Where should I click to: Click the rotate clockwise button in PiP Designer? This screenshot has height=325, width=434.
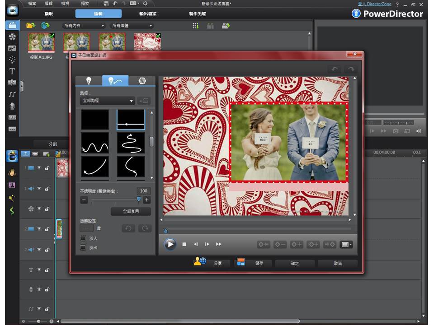coord(145,228)
